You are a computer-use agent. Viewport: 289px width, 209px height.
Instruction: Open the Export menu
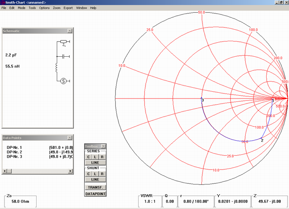coord(68,8)
